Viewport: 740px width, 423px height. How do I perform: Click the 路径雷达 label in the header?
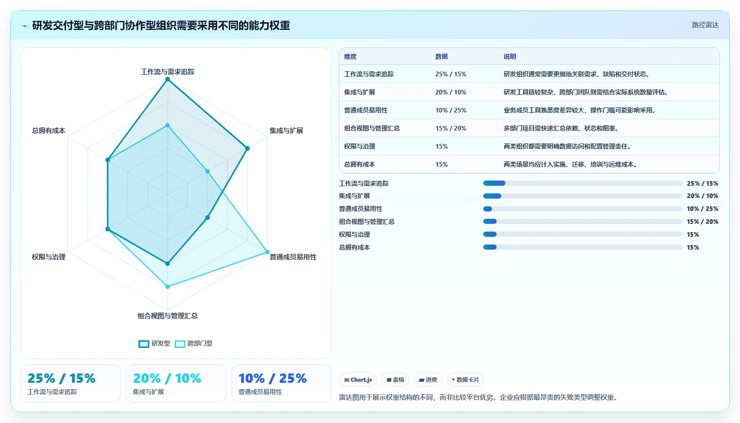(705, 25)
